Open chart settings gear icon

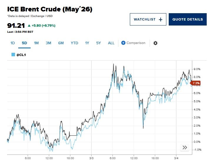[x=155, y=43]
